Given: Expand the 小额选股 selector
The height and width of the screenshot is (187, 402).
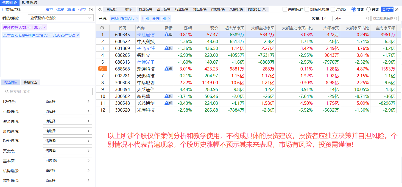Looking at the screenshot, I should click(x=68, y=111).
